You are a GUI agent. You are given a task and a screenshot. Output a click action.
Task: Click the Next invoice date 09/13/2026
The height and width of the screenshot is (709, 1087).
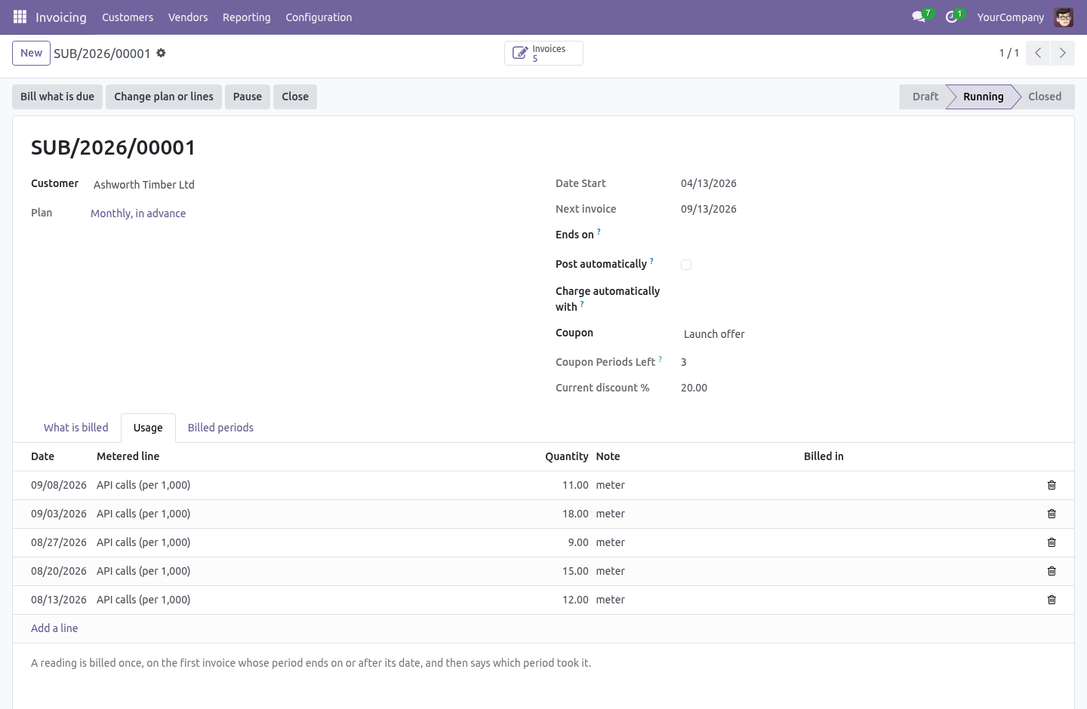[709, 209]
